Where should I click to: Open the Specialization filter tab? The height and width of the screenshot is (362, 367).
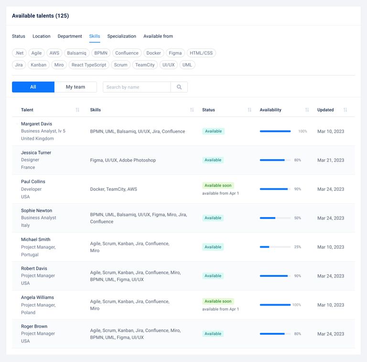[121, 36]
